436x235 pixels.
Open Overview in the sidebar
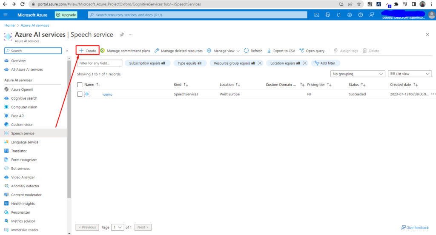pyautogui.click(x=18, y=60)
